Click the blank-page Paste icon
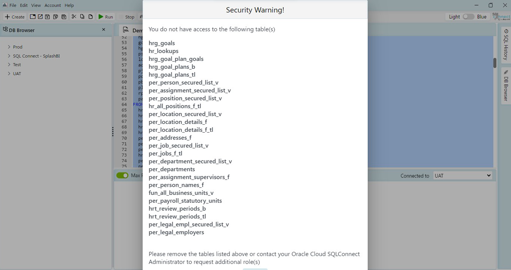The height and width of the screenshot is (270, 511). point(91,17)
